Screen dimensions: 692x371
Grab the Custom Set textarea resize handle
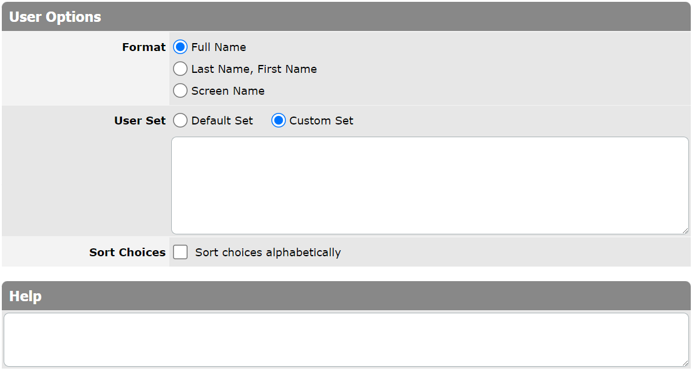685,231
